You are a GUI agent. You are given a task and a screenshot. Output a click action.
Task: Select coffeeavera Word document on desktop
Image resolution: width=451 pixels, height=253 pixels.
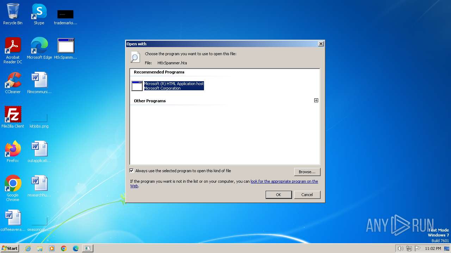pos(13,221)
